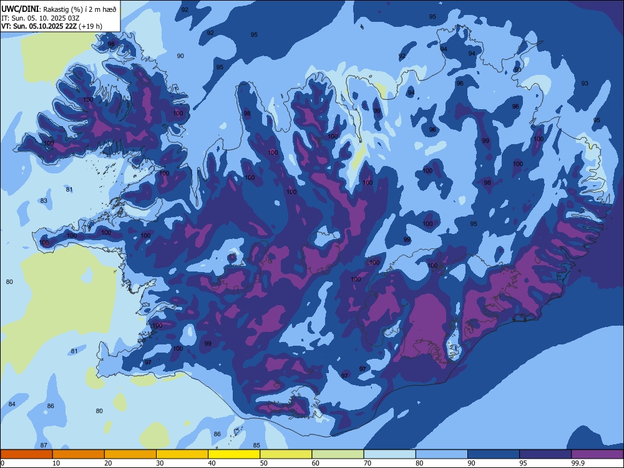
Task: Select the '87' humidity value on the map
Action: 44,445
